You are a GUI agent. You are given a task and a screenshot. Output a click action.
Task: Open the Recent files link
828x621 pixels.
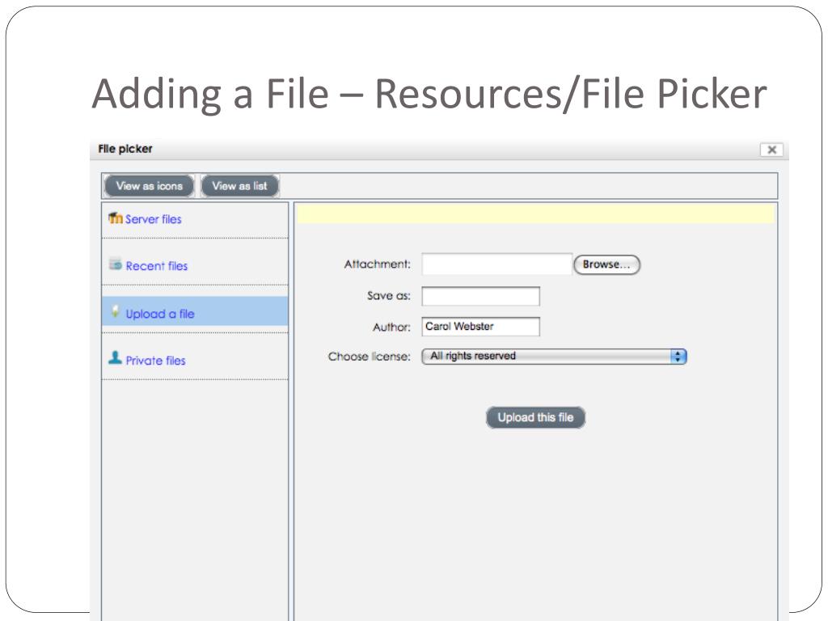click(x=157, y=266)
